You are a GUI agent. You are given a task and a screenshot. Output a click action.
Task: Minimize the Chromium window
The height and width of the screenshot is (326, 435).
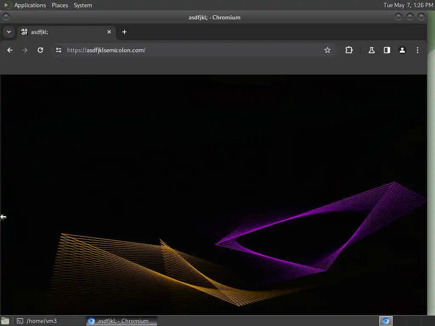(x=398, y=17)
